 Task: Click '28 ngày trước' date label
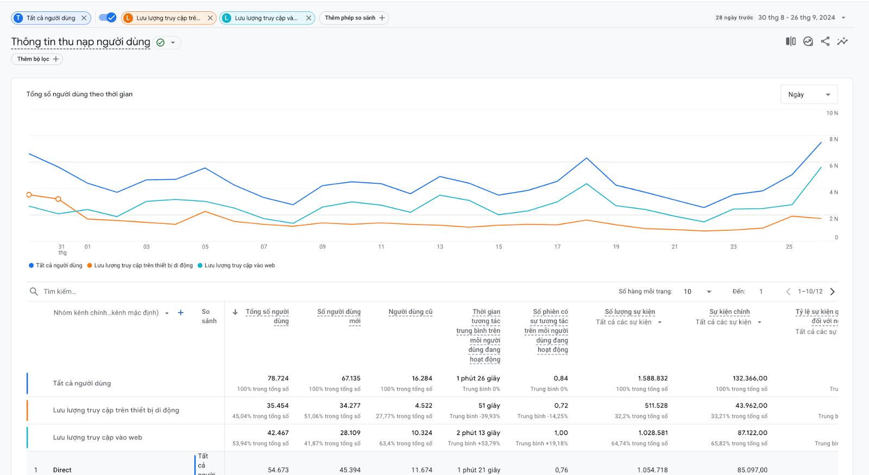pos(734,18)
